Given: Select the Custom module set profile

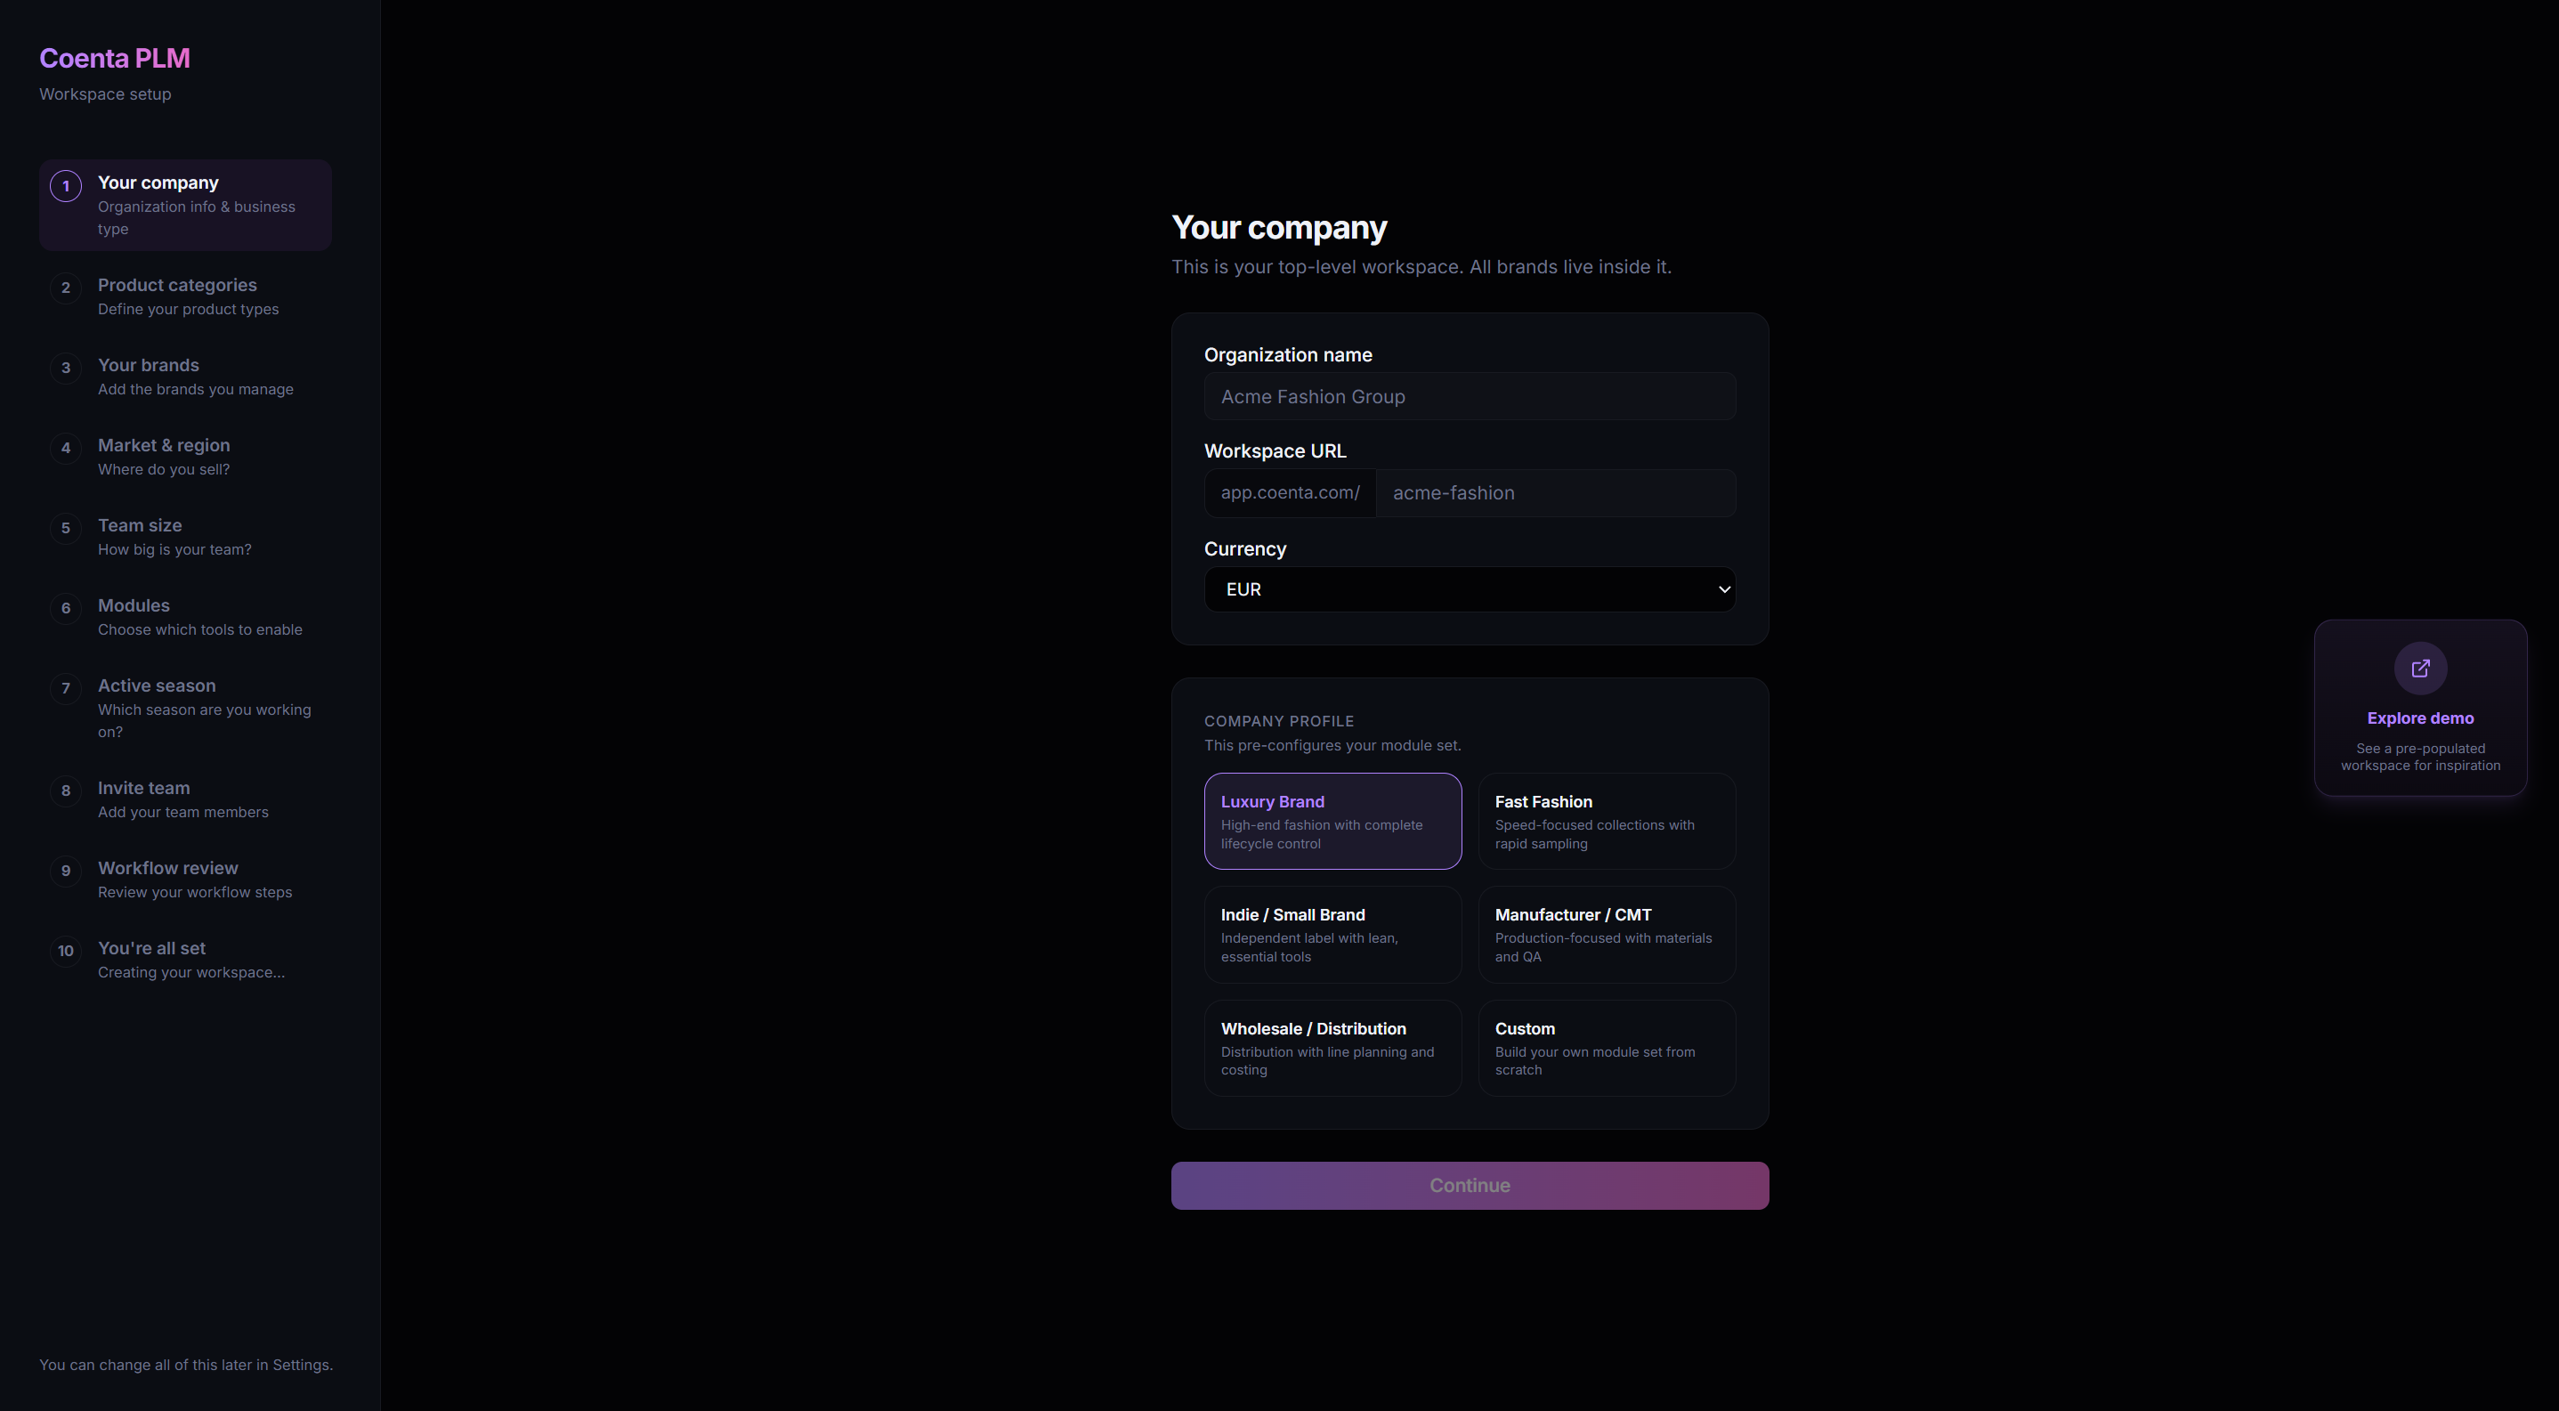Looking at the screenshot, I should pyautogui.click(x=1607, y=1047).
